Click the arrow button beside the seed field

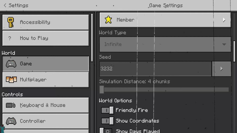[x=222, y=69]
